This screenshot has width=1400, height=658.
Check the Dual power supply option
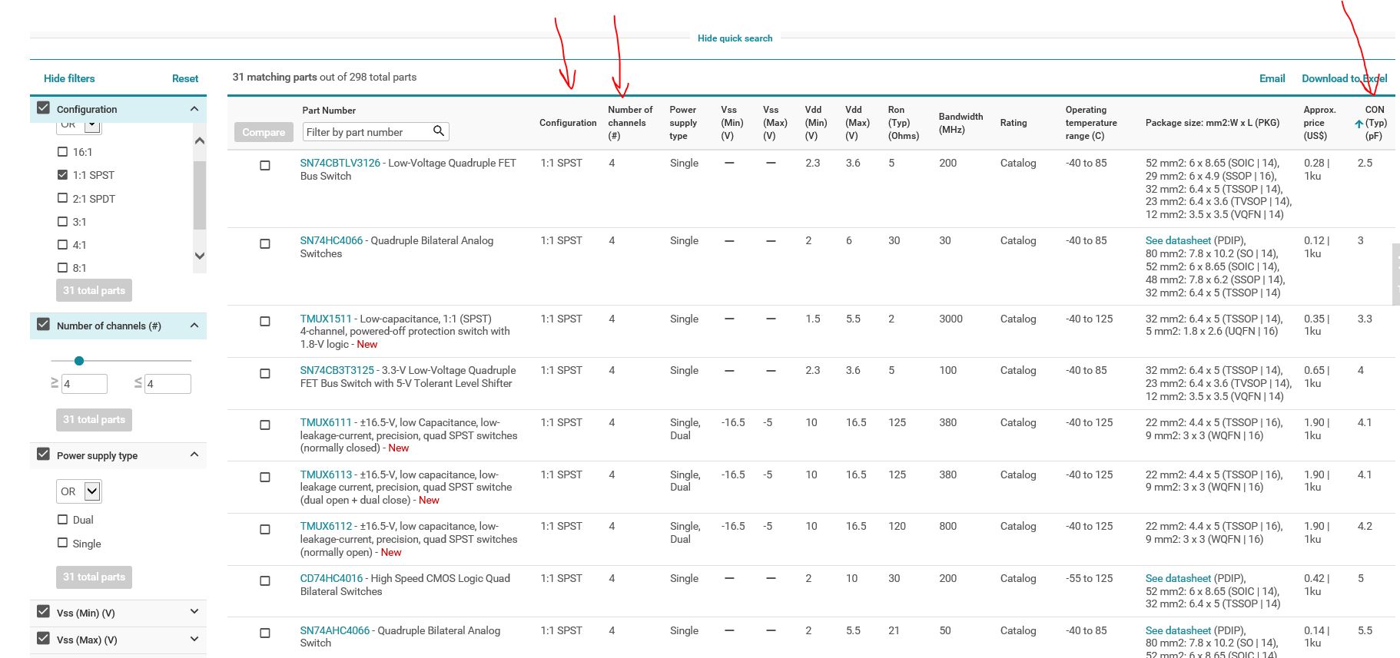click(63, 520)
